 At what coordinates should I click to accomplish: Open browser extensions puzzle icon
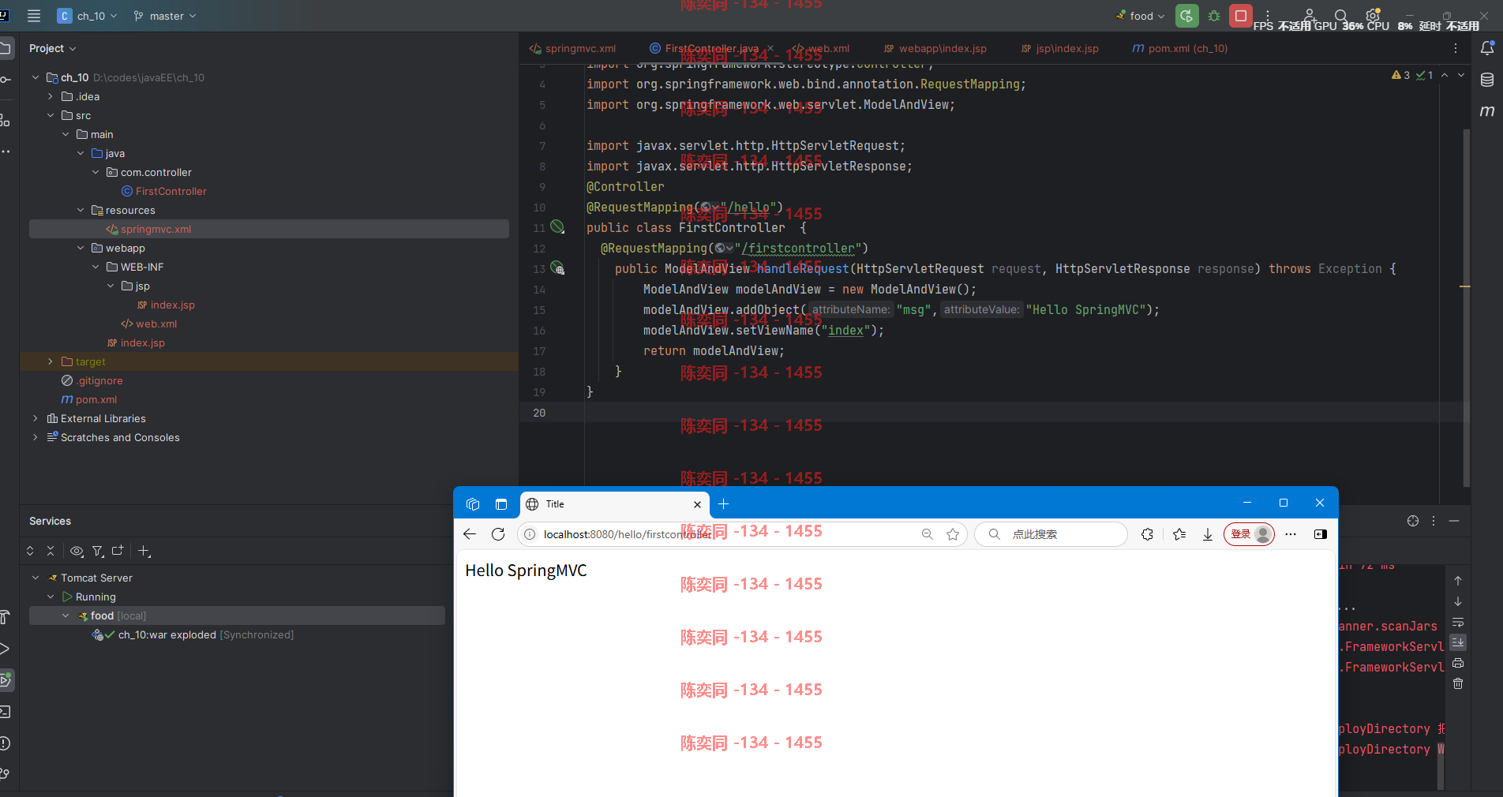(1147, 534)
